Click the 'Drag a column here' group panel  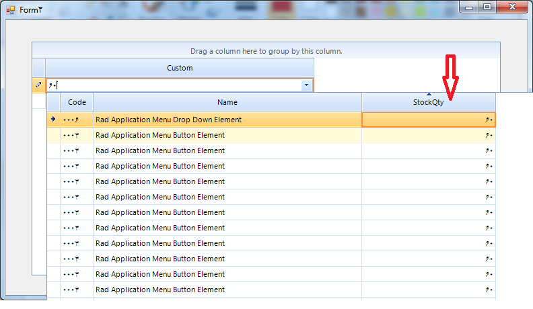tap(266, 50)
